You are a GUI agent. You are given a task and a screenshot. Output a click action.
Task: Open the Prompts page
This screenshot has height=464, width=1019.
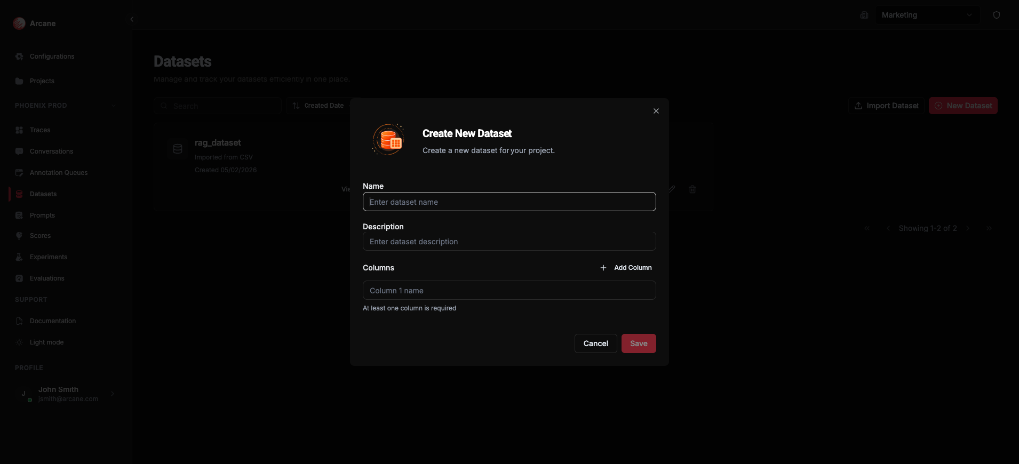point(42,215)
